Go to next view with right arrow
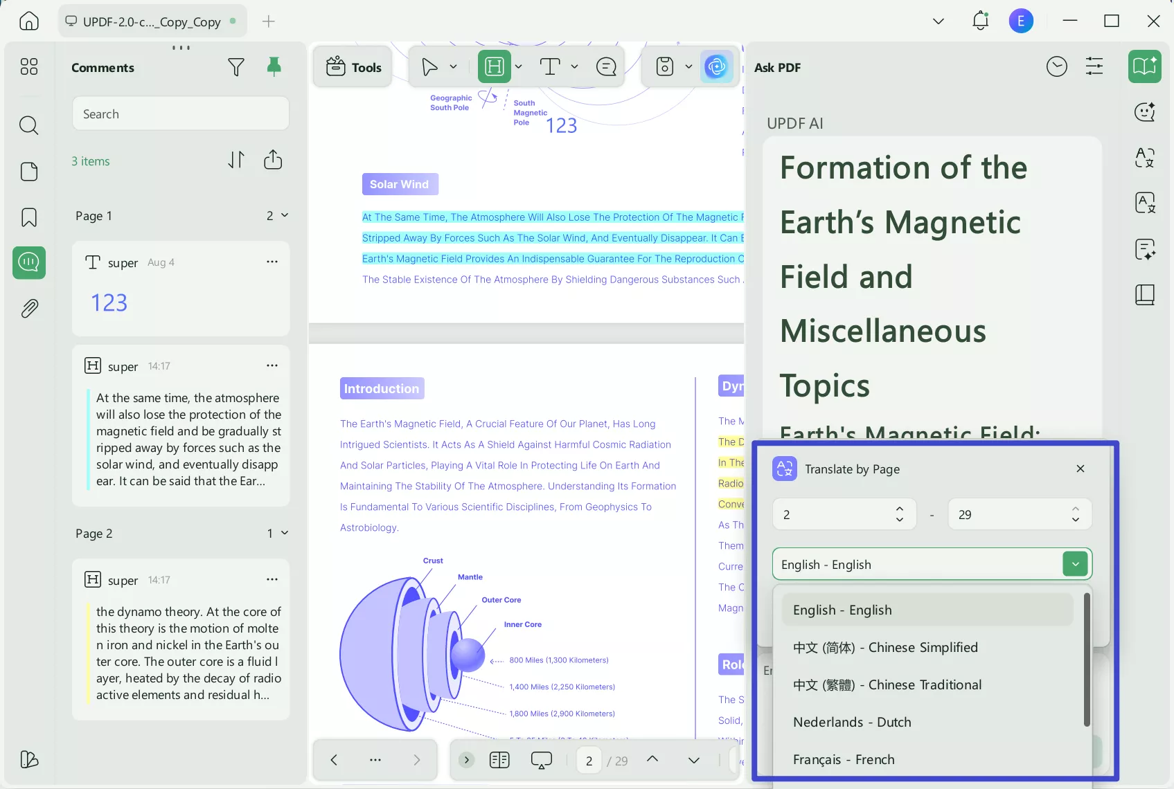Screen dimensions: 1174x789 (417, 760)
